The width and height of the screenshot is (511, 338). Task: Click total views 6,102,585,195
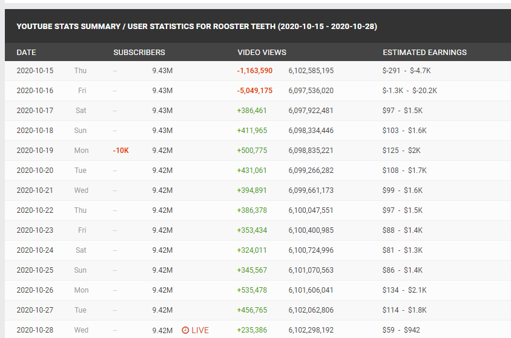pos(311,71)
